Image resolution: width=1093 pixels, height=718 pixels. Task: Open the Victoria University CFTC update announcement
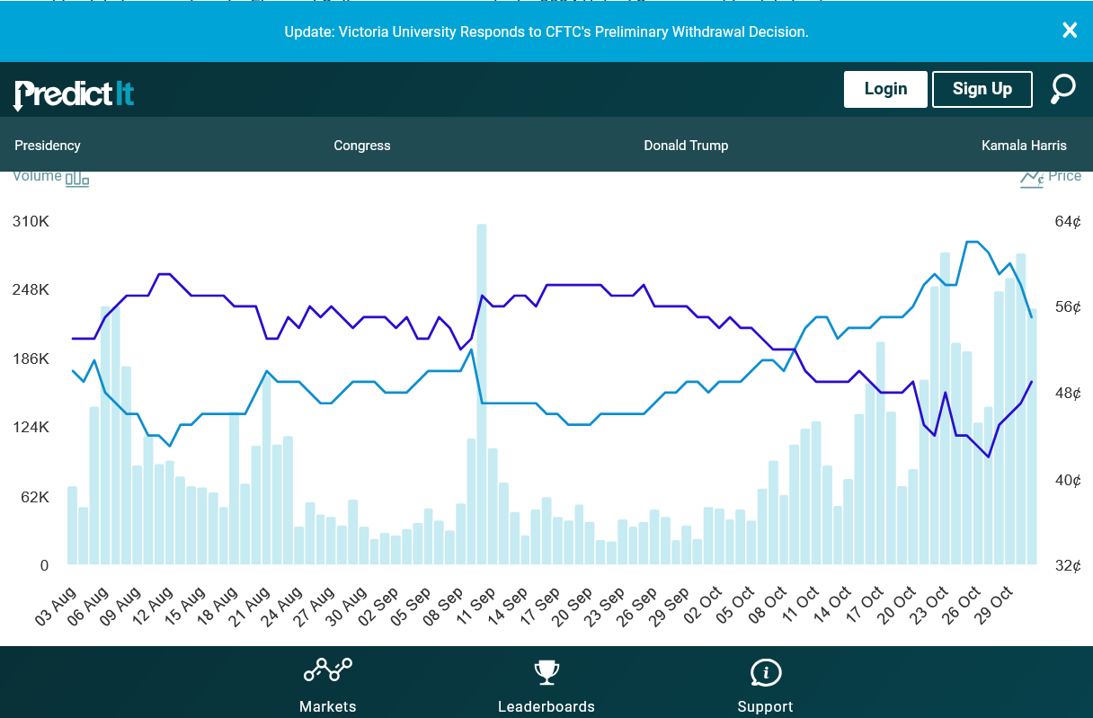[546, 31]
